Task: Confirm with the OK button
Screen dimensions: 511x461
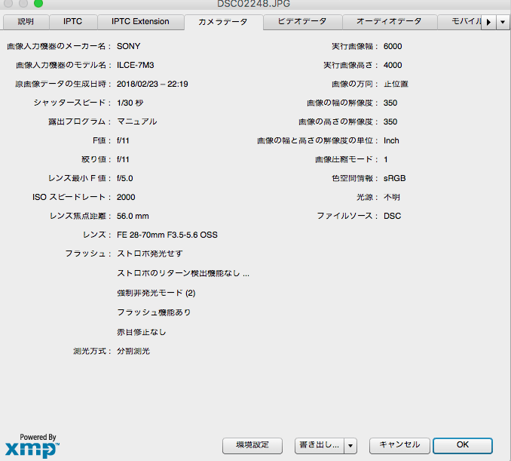Action: pos(463,445)
